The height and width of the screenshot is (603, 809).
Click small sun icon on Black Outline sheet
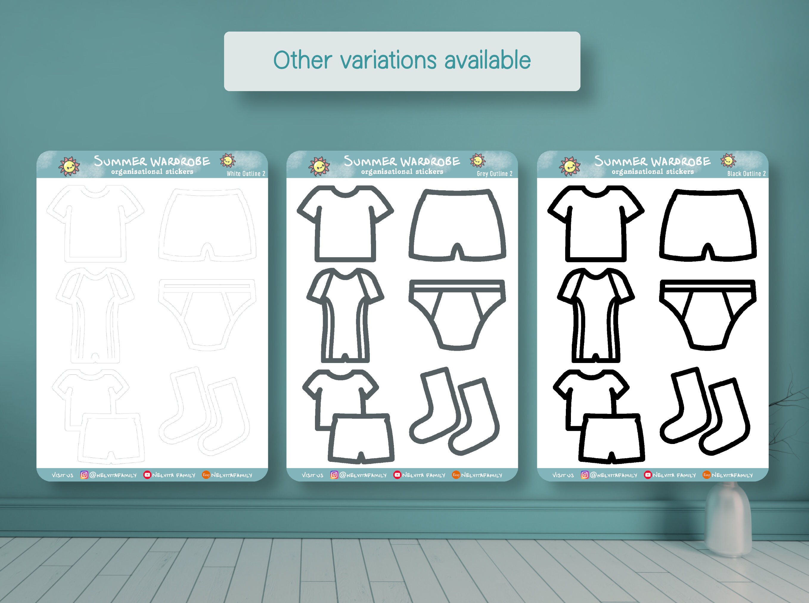pyautogui.click(x=728, y=160)
